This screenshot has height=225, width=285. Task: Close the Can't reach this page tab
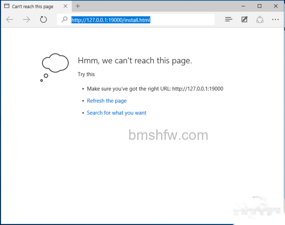(66, 6)
